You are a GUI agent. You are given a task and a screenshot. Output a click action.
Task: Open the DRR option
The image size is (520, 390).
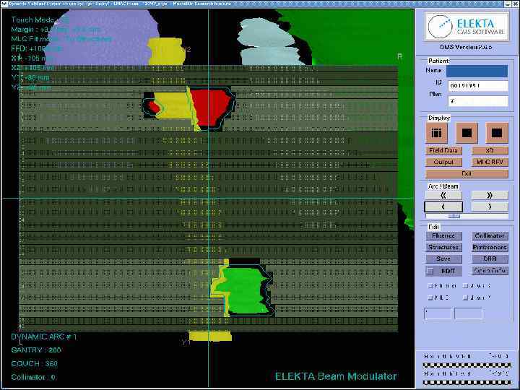point(490,259)
